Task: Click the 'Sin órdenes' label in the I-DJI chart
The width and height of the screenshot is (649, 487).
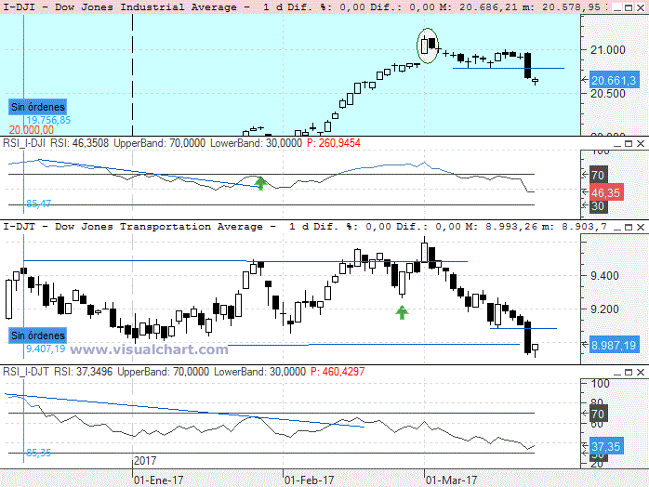Action: coord(38,107)
